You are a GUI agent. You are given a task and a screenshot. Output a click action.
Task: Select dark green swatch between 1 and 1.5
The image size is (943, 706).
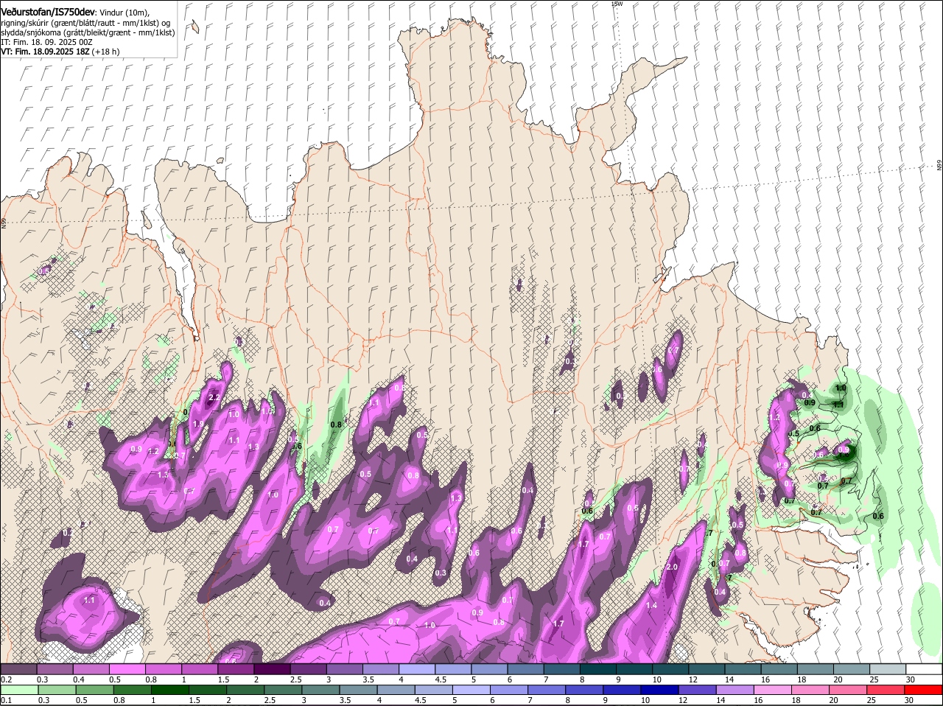[170, 690]
